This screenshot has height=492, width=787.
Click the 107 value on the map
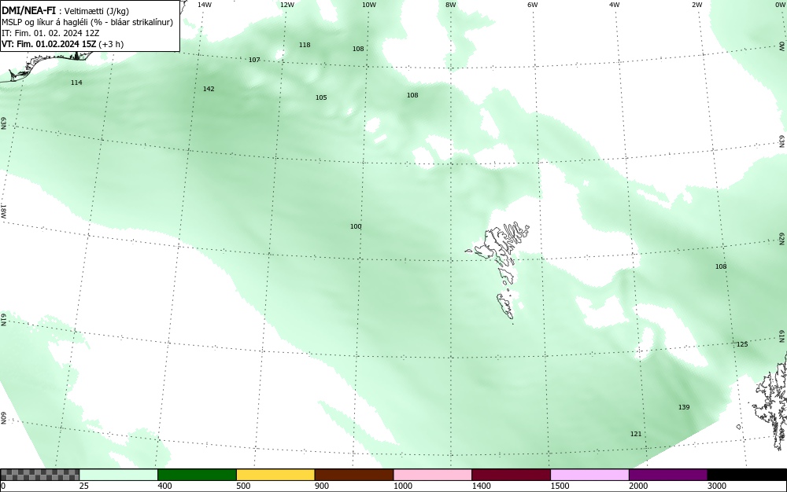coord(254,60)
